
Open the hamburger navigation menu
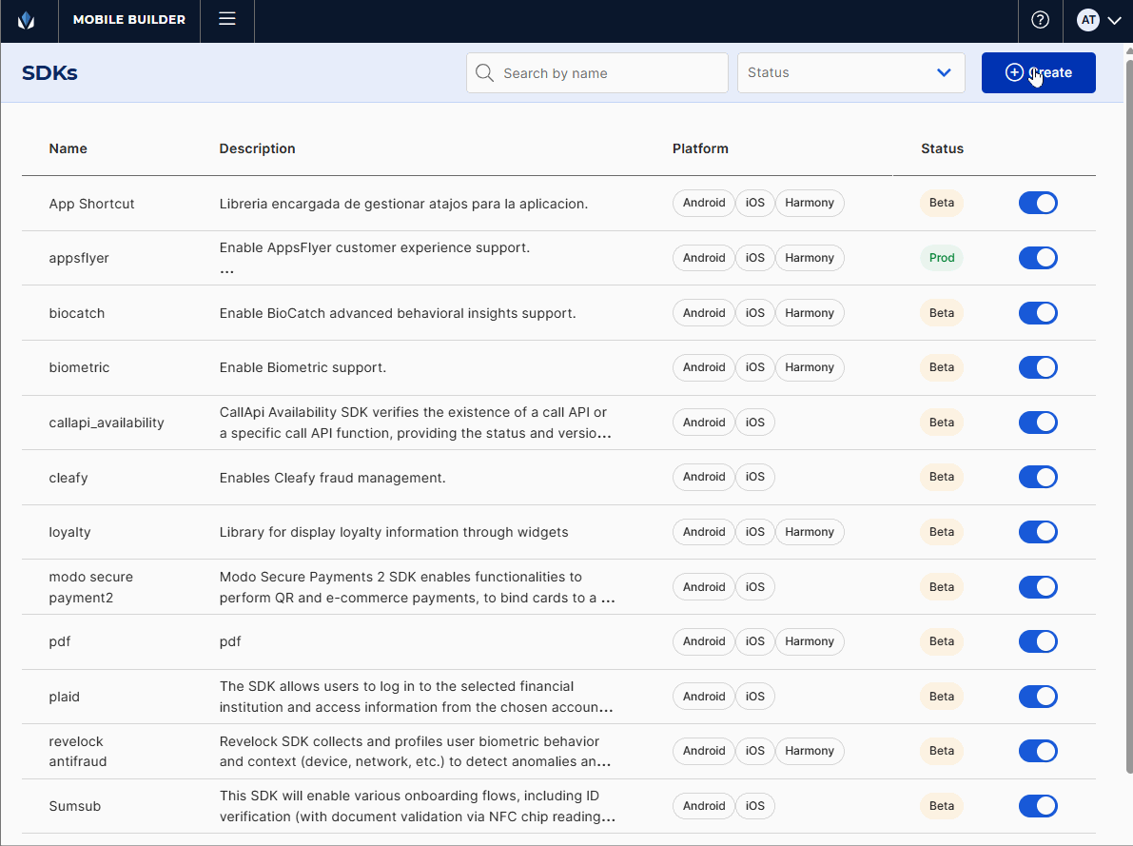click(226, 19)
